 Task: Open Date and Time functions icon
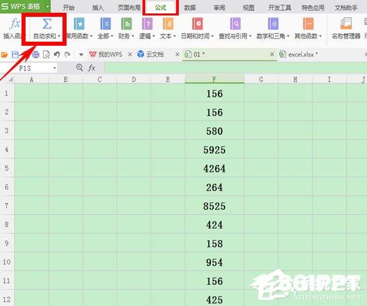pyautogui.click(x=198, y=24)
